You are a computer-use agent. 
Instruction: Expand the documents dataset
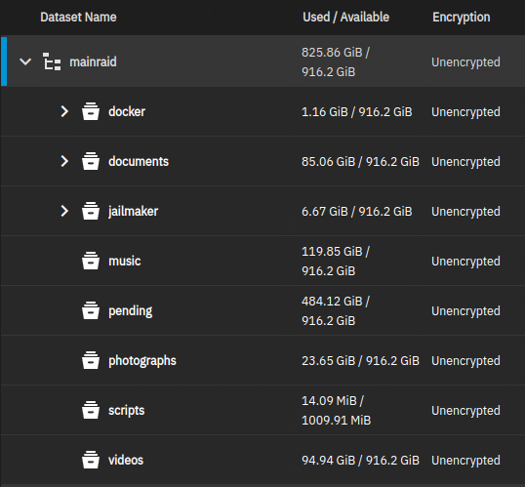pos(64,161)
